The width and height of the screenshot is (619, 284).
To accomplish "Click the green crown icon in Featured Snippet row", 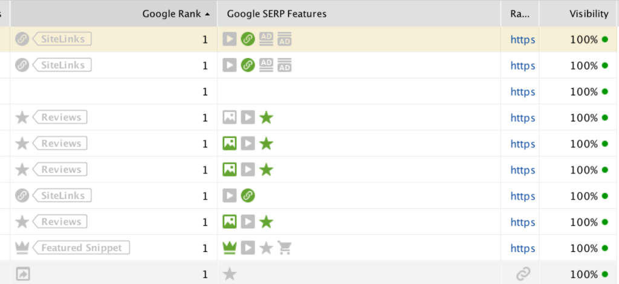I will point(229,248).
